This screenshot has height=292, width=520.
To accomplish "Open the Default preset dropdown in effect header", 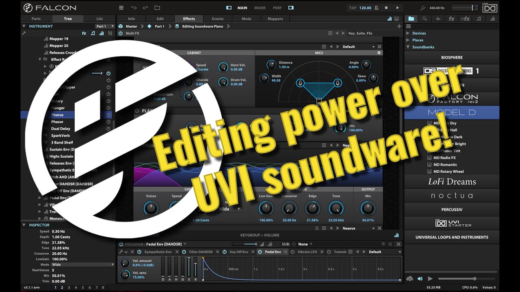I will tap(359, 47).
